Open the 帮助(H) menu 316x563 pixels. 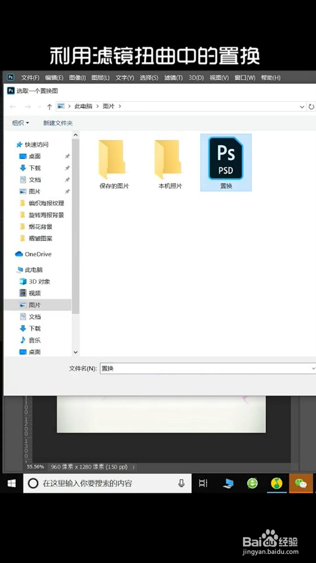click(x=270, y=78)
